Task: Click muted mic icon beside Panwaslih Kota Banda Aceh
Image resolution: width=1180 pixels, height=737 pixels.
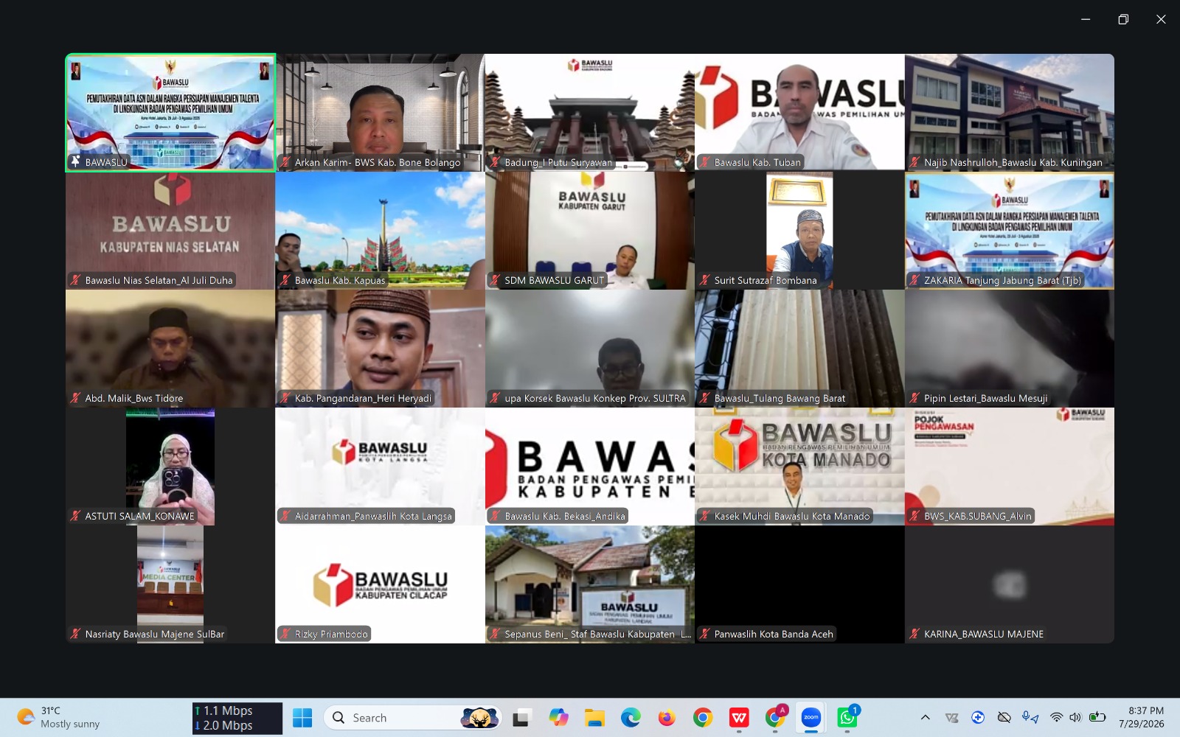Action: [704, 634]
